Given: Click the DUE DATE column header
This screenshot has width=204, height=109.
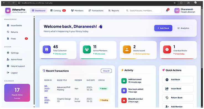Looking at the screenshot, I should coord(91,80).
